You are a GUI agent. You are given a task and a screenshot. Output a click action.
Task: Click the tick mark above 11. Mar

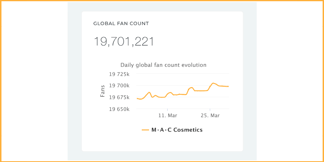tap(167, 110)
